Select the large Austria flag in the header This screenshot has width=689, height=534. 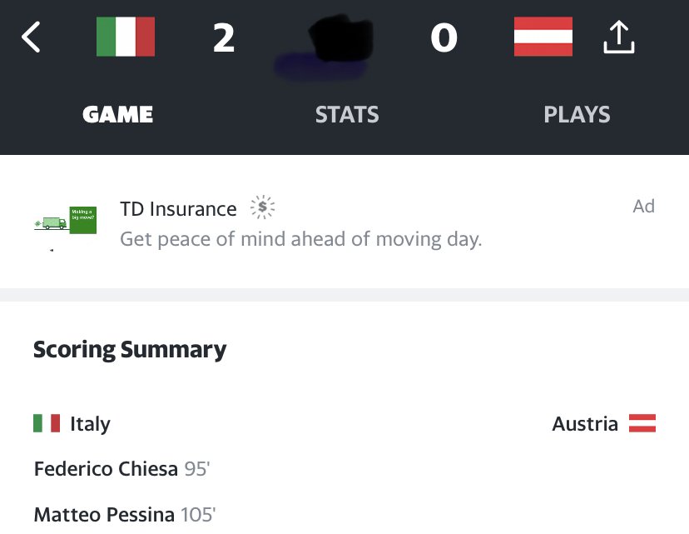pos(543,37)
